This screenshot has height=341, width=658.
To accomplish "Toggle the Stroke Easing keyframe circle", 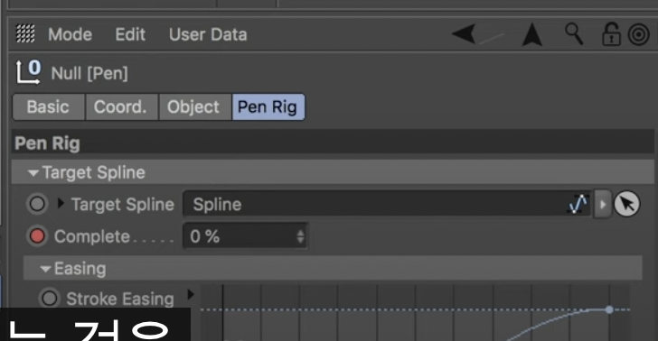I will (x=49, y=299).
